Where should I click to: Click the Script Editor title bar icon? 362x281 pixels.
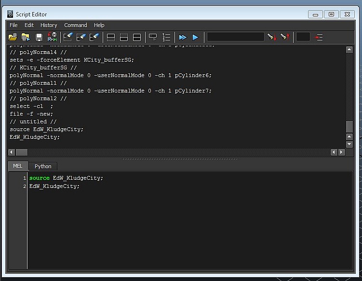tap(10, 14)
